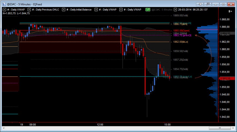The image size is (237, 132).
Task: Click the 09:00 time axis label
Action: coord(33,125)
